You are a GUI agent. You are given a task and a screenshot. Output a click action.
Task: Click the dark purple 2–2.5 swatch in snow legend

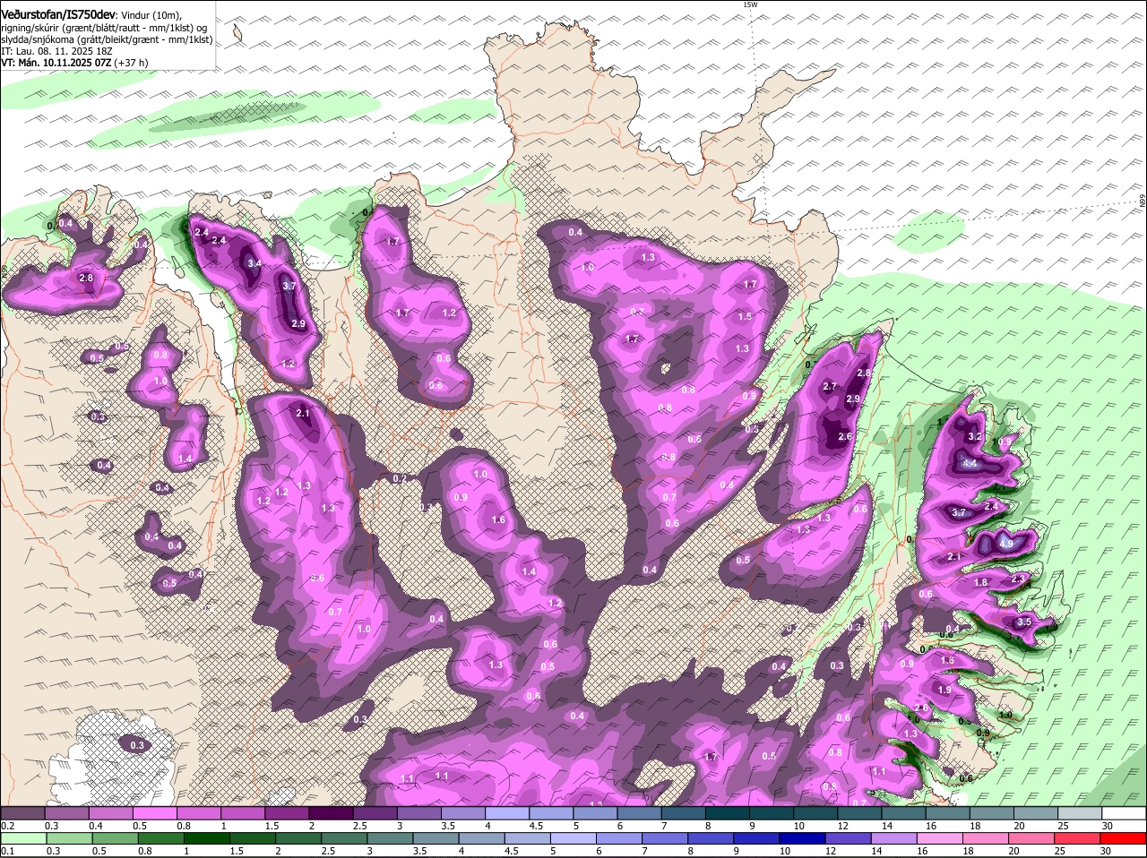331,812
